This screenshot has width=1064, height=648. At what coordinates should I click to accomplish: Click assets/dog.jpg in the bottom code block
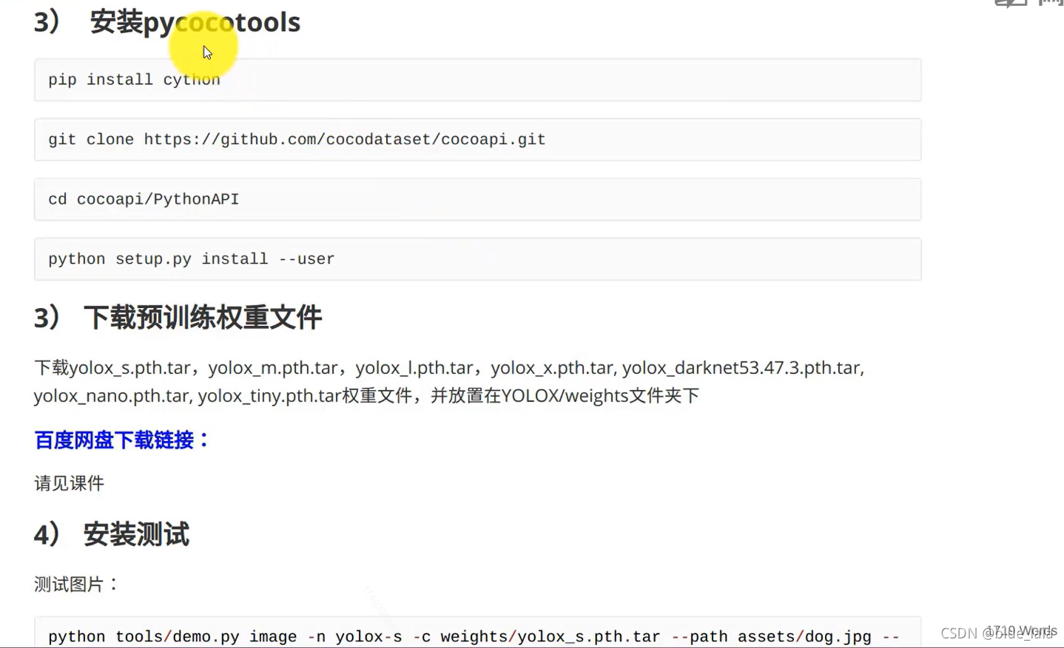pos(804,637)
